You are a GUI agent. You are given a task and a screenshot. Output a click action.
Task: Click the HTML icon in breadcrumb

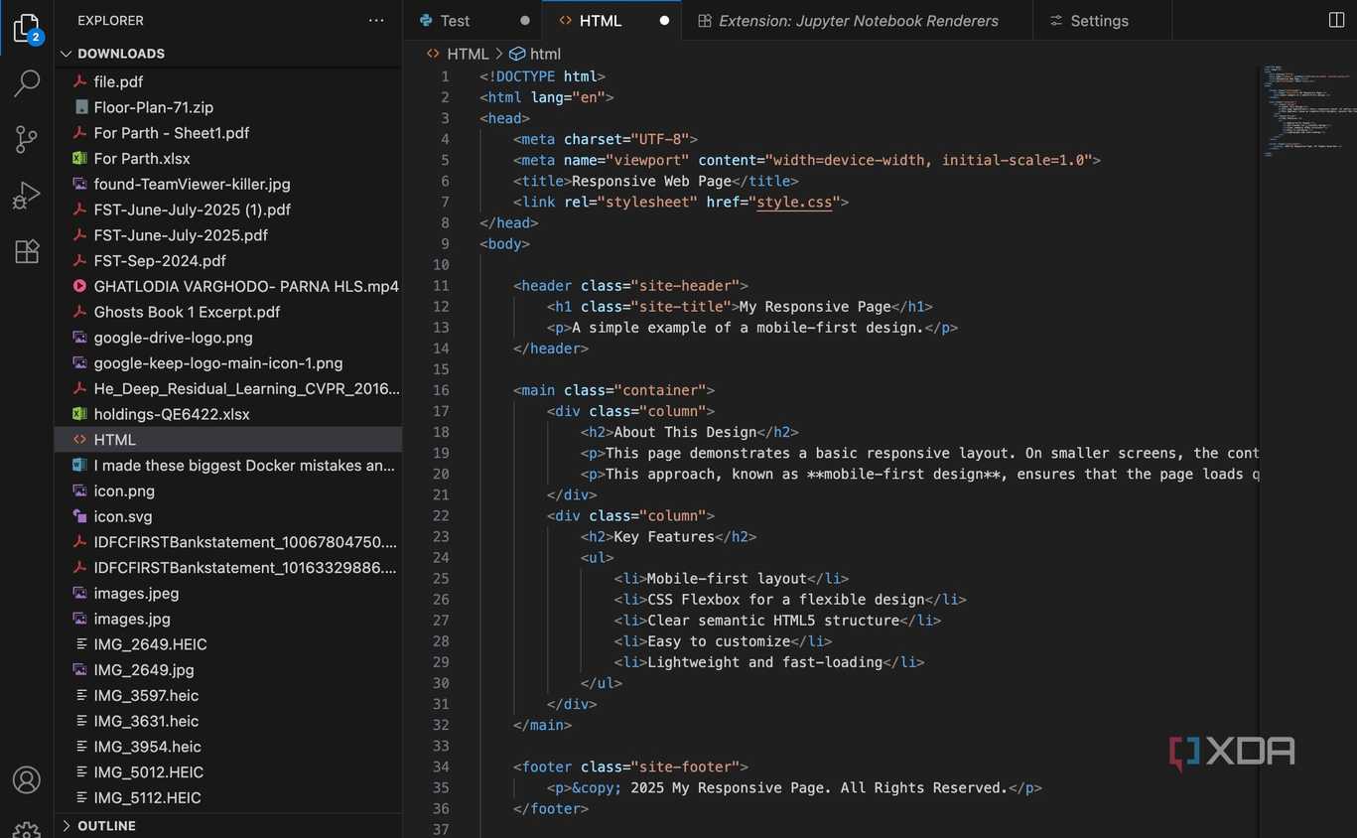coord(433,54)
